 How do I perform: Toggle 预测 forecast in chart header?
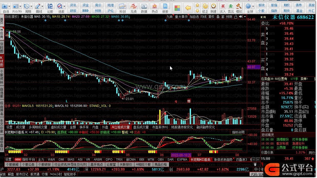[229, 17]
